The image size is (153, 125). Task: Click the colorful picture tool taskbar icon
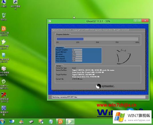(41, 122)
